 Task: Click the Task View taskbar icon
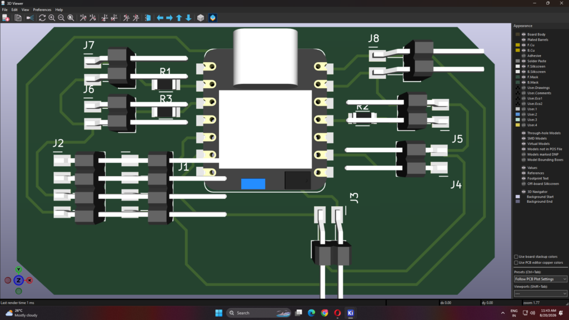click(x=298, y=313)
